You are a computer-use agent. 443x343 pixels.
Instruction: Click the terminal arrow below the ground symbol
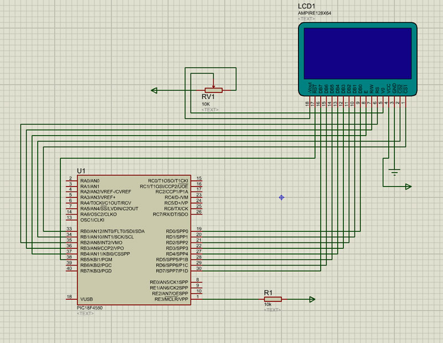[409, 186]
